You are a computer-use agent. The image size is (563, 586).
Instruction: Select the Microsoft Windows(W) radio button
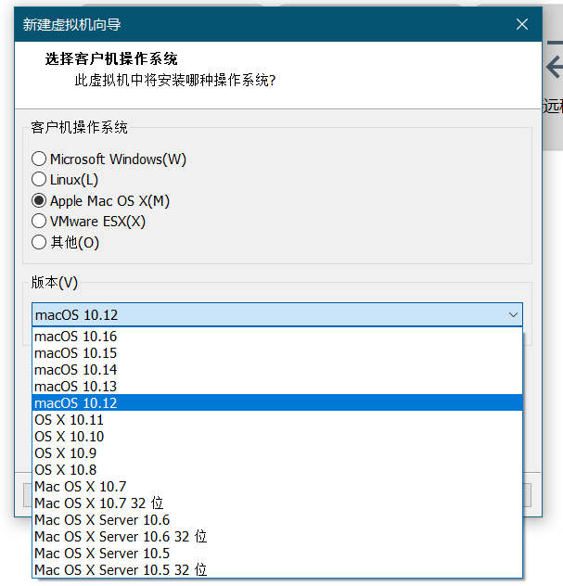pos(39,159)
